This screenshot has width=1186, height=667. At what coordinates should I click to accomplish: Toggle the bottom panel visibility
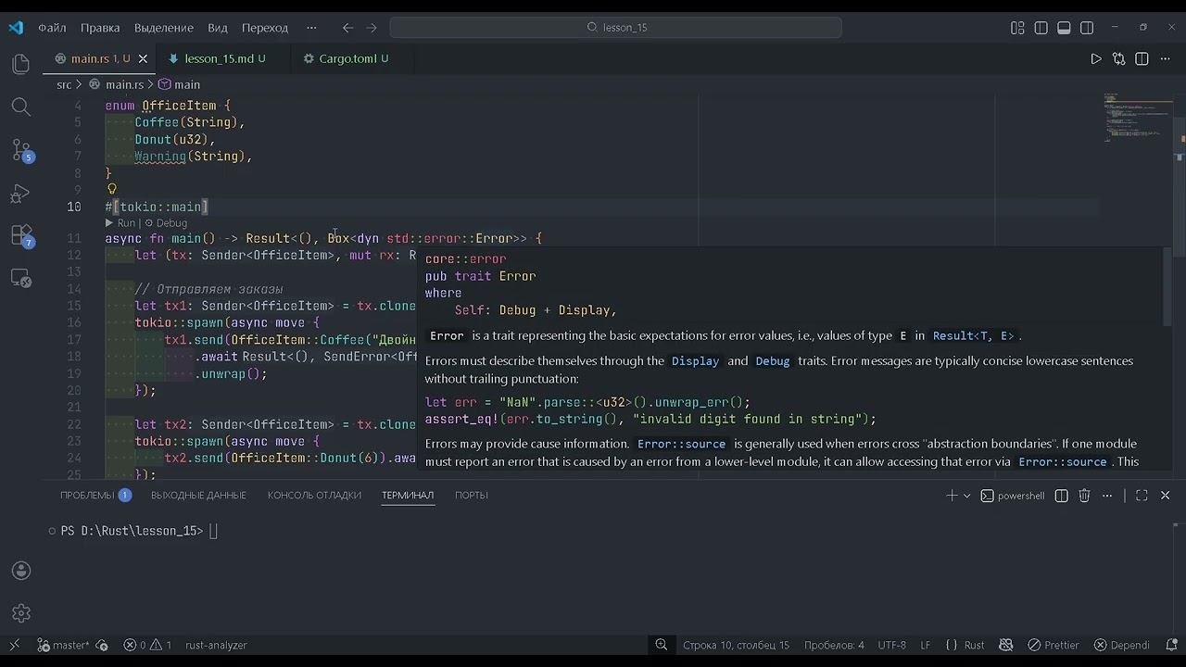pos(1064,28)
